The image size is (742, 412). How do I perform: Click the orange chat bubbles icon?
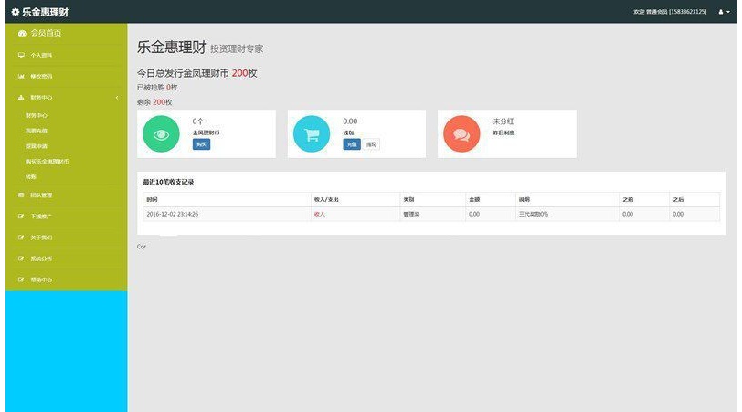[x=461, y=134]
